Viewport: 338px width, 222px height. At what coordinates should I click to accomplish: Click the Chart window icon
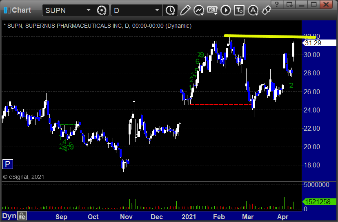pyautogui.click(x=7, y=10)
